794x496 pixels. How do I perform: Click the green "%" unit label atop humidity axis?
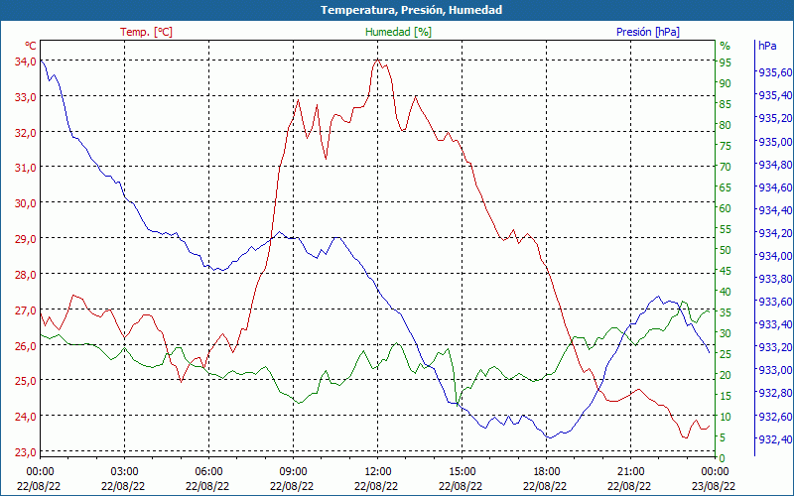tap(726, 46)
